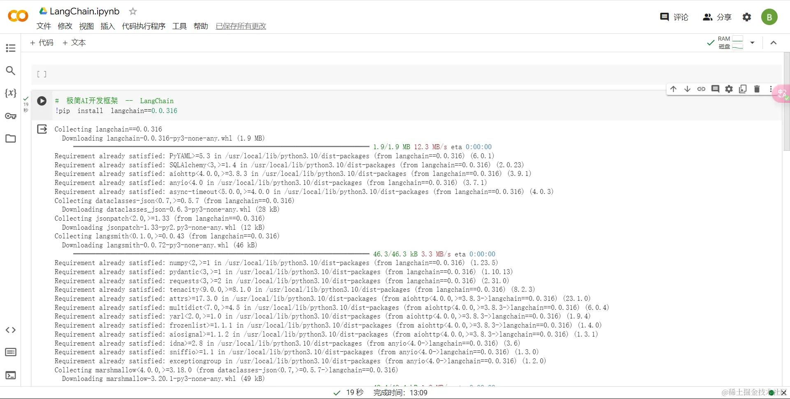Click the 'Collecting langchain==0.0.316' output line
The width and height of the screenshot is (790, 399).
(108, 129)
